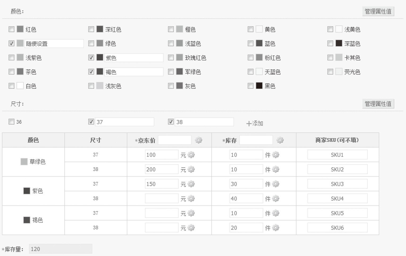Click the SKU6 merchant SKU field
Screen dimensions: 406x256
(337, 228)
